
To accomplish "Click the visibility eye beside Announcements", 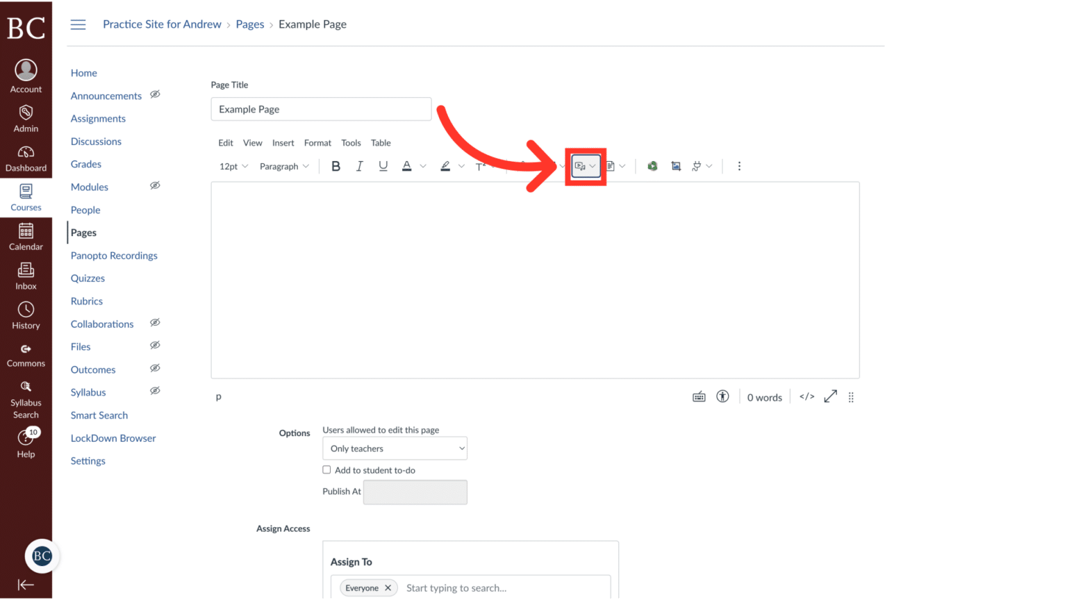I will coord(155,94).
